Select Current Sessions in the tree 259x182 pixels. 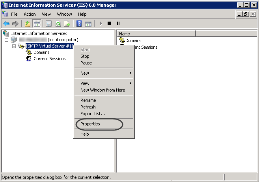(49, 59)
